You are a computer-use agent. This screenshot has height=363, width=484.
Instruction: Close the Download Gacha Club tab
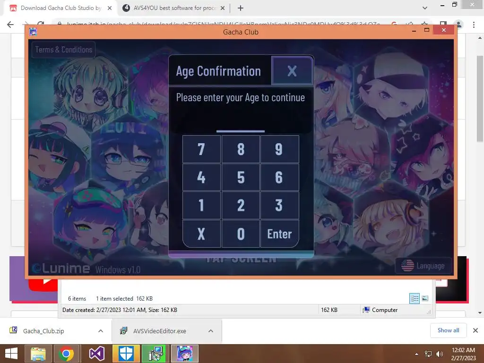[110, 8]
